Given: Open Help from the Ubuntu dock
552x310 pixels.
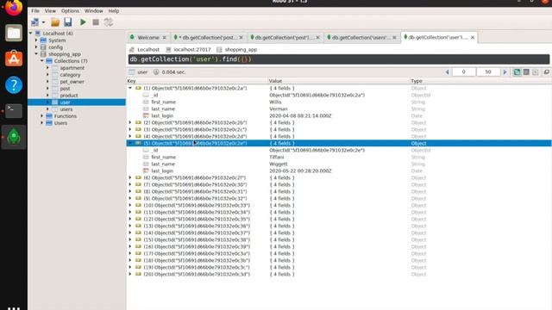Looking at the screenshot, I should [14, 84].
